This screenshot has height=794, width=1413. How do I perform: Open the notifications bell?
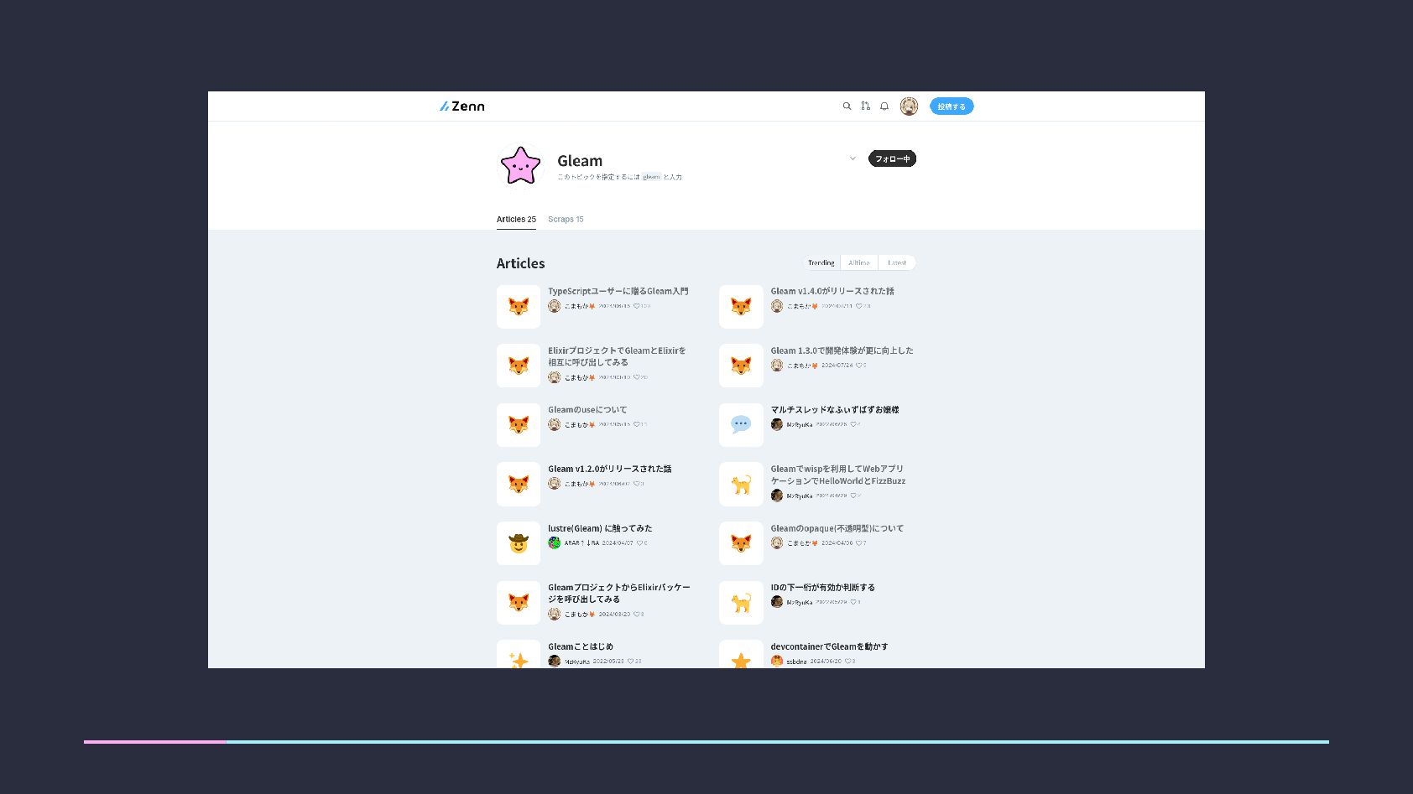884,106
